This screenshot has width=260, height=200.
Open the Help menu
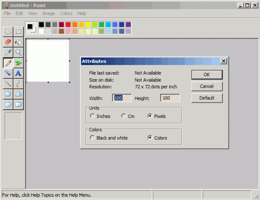(x=82, y=13)
